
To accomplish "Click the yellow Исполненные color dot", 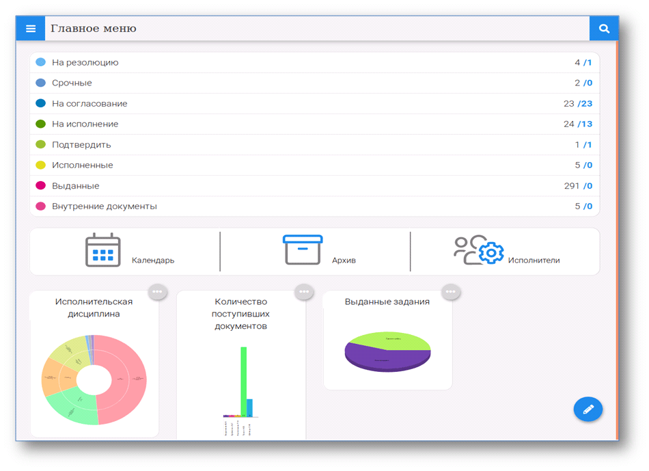I will click(x=40, y=165).
